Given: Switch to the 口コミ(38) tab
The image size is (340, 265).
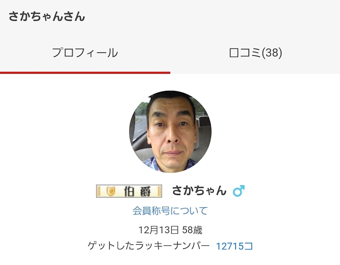Looking at the screenshot, I should point(255,53).
